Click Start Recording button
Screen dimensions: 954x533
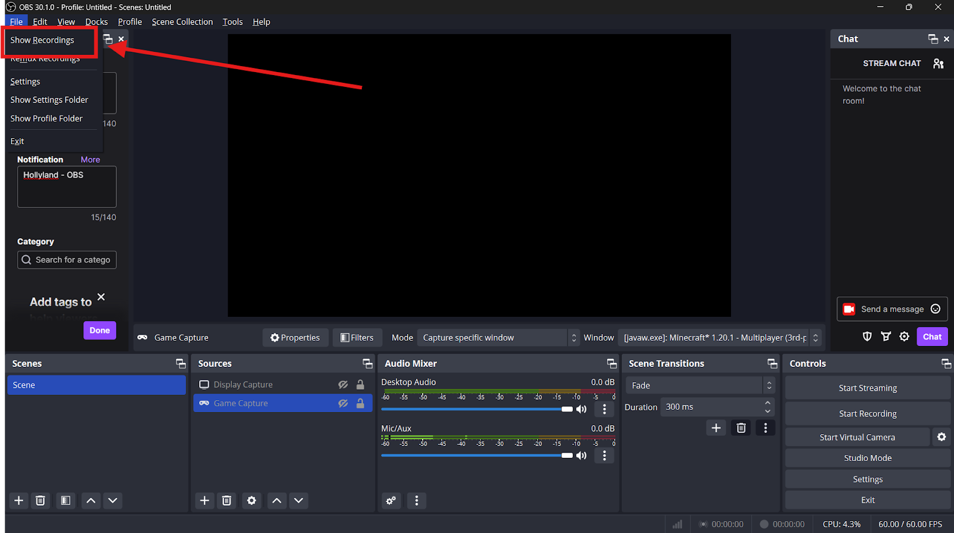pyautogui.click(x=868, y=413)
